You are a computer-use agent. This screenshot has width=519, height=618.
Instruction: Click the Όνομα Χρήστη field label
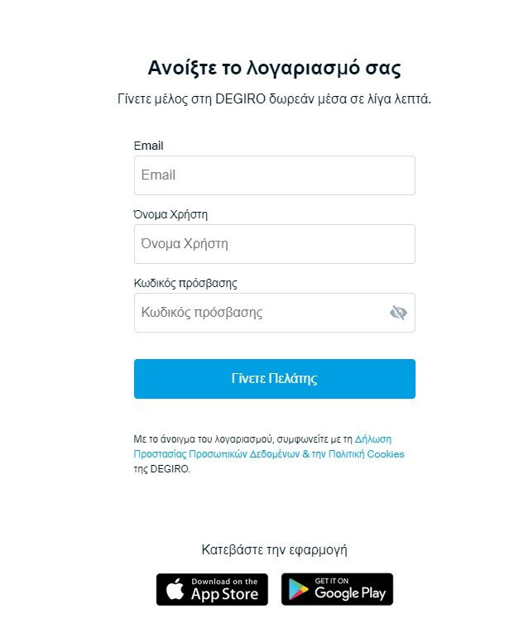(171, 215)
